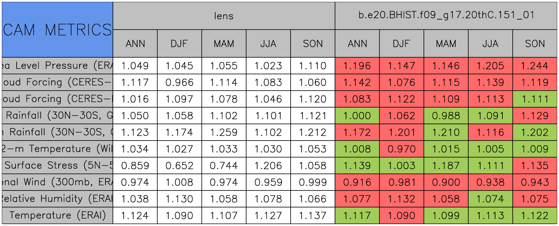Click the red 0.900 Zonal Wind cell
Viewport: 559px width, 226px height.
[446, 182]
